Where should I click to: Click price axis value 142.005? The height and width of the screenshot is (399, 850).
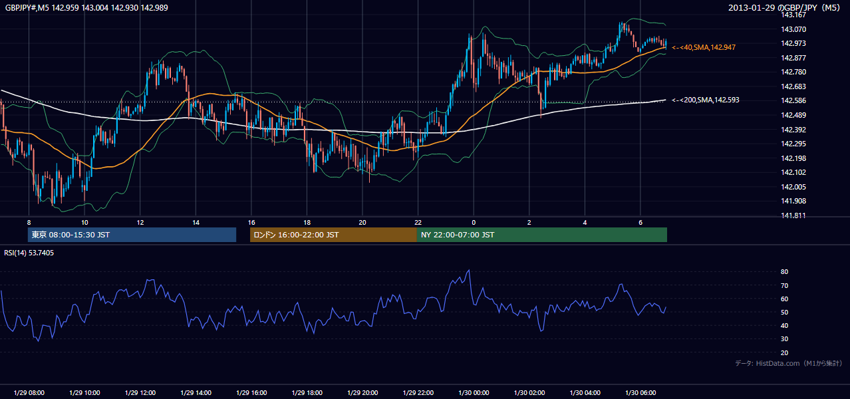point(793,187)
